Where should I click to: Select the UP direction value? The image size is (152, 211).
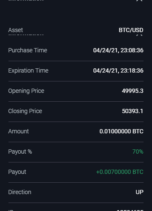tap(139, 192)
